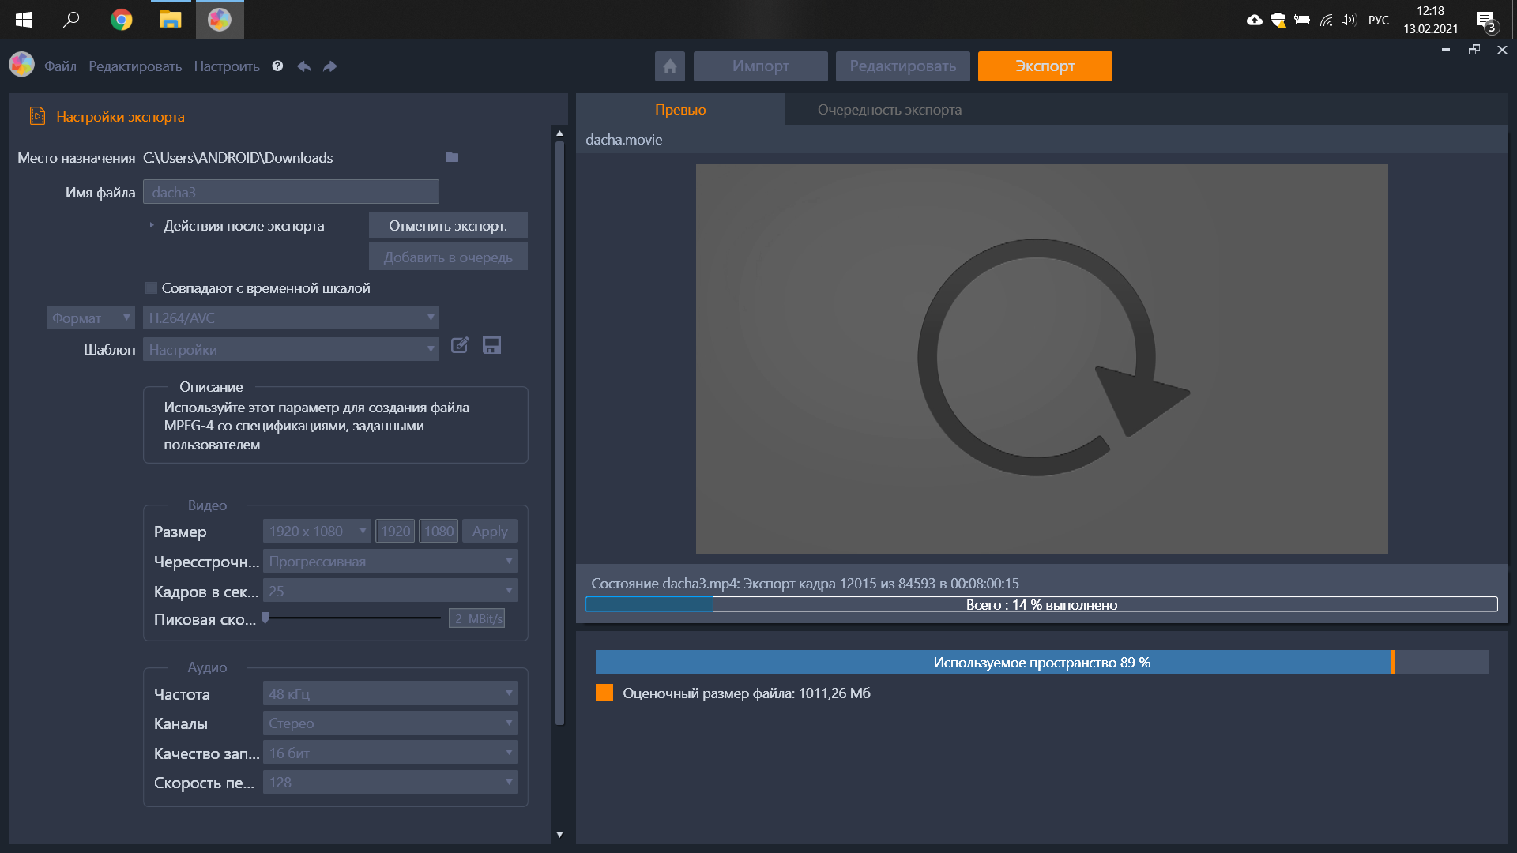
Task: Open Windows Start menu
Action: tap(24, 20)
